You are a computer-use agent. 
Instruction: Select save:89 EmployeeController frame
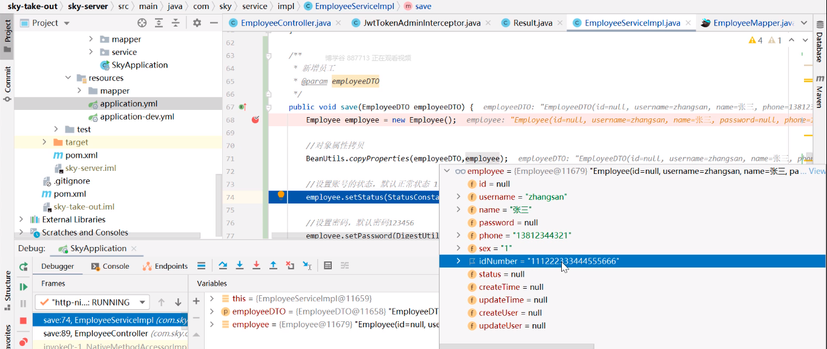(110, 333)
